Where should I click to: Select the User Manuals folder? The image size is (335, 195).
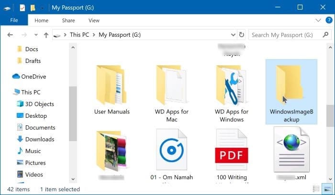pos(112,91)
